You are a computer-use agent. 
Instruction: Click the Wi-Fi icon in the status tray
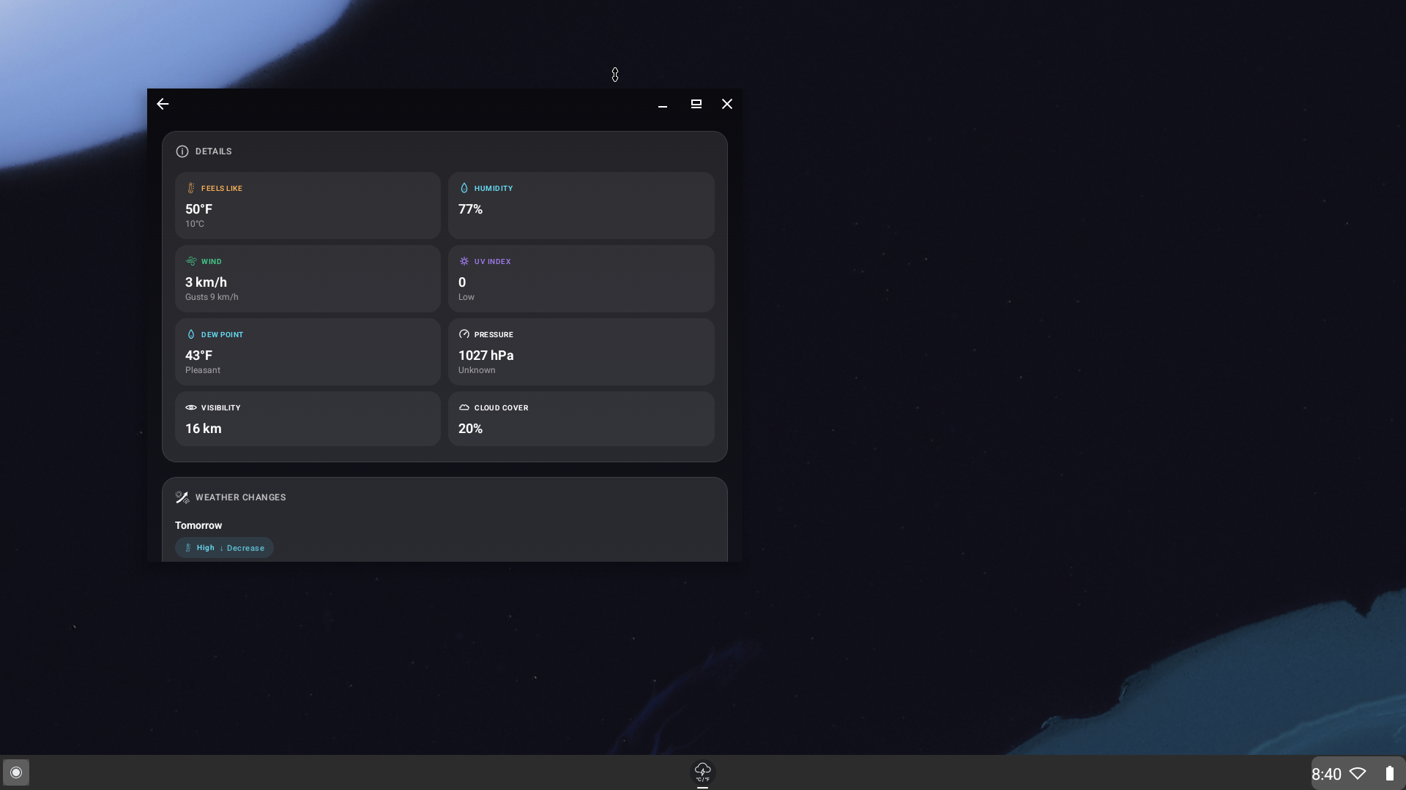[1359, 773]
